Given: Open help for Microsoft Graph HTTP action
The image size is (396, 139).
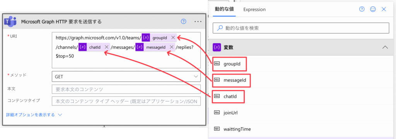Looking at the screenshot, I should 184,22.
